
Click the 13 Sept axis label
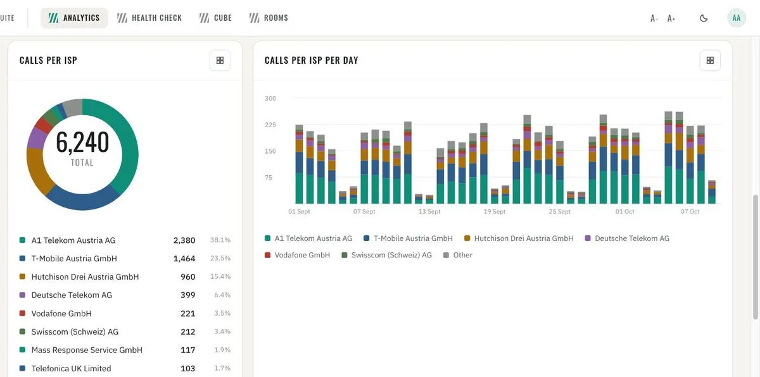pos(429,211)
